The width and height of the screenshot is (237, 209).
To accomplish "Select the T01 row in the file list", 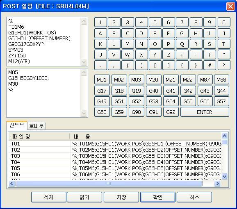I will [115, 143].
